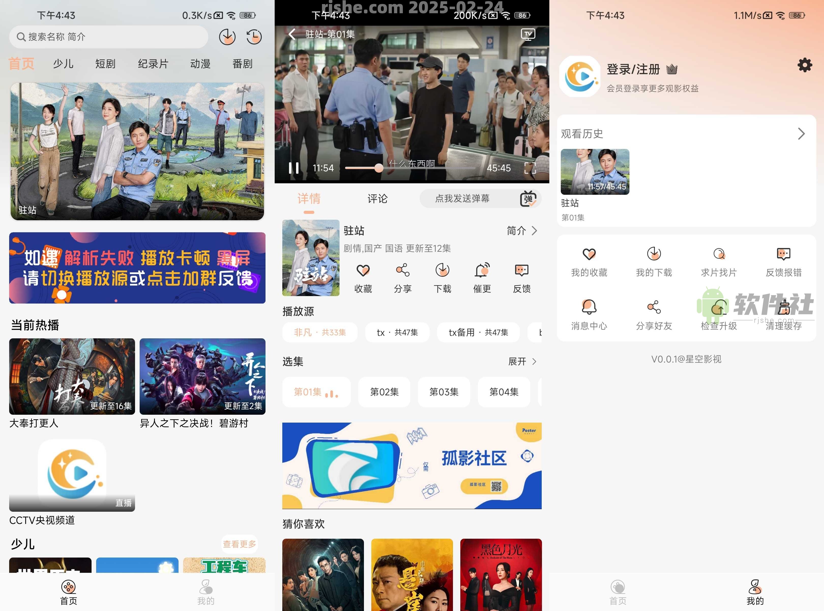The width and height of the screenshot is (824, 611).
Task: Tap the 分享 share icon under 驻站
Action: coord(402,271)
